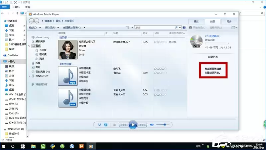Click the DVD disc drive icon
Viewport: 266px width, 150px height.
[196, 41]
